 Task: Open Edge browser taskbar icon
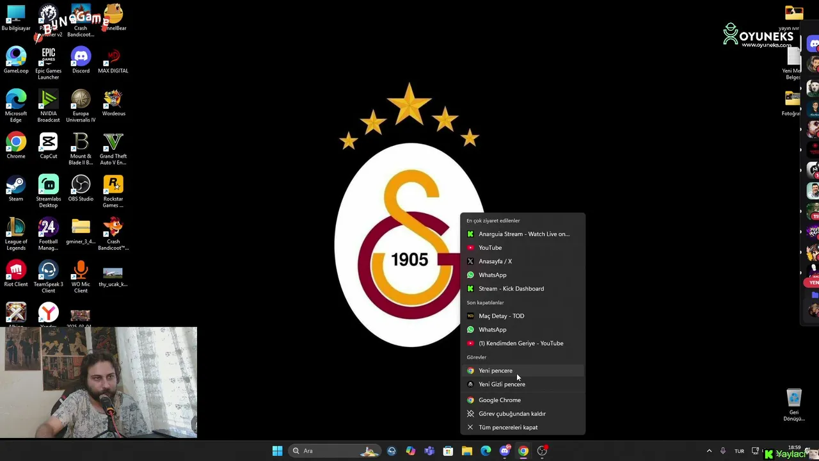point(486,451)
